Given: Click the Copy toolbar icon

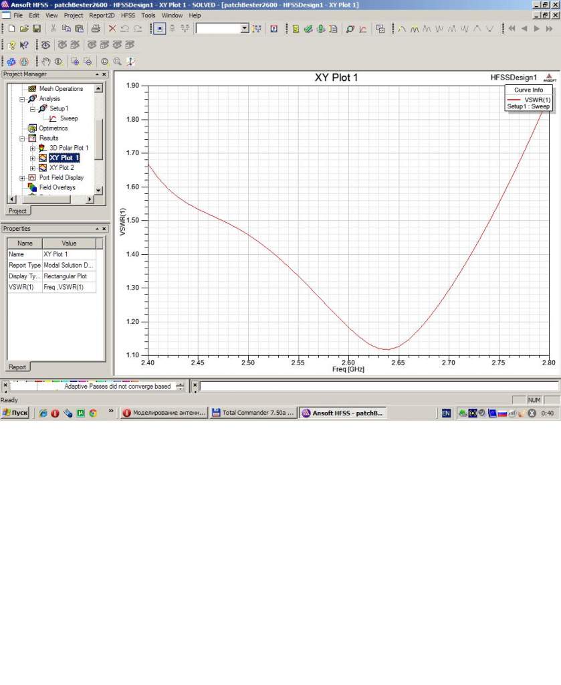Looking at the screenshot, I should pyautogui.click(x=66, y=29).
